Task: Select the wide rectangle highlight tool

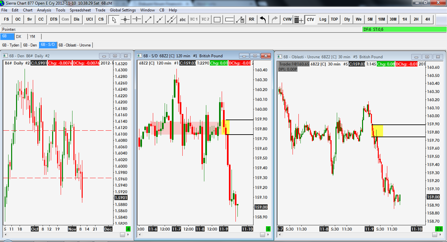Action: click(229, 19)
